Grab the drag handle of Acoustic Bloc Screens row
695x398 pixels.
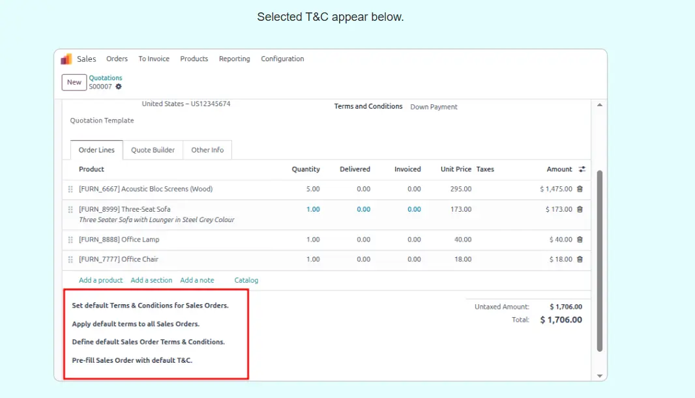(70, 190)
